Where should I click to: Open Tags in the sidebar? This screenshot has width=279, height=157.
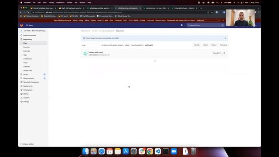click(x=25, y=55)
